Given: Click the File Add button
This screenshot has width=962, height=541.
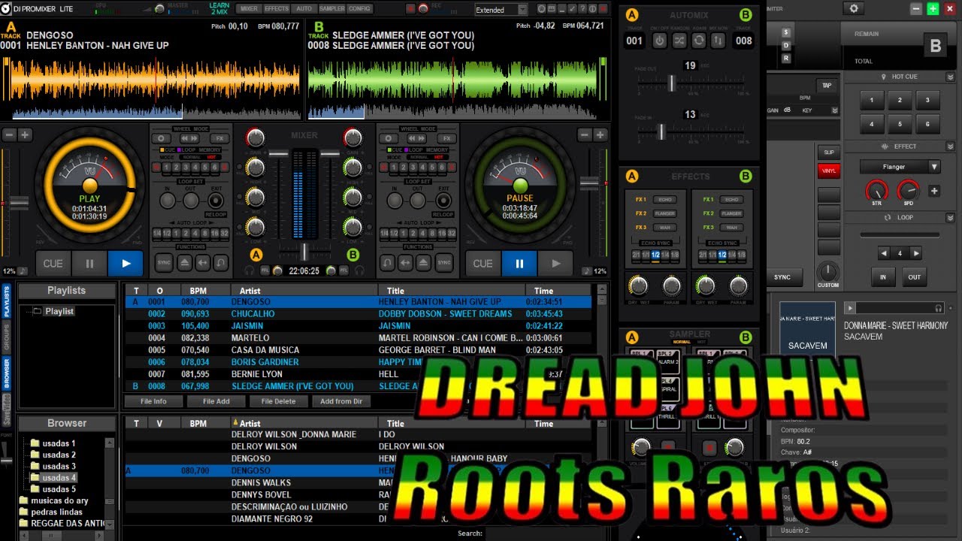Looking at the screenshot, I should pos(216,401).
